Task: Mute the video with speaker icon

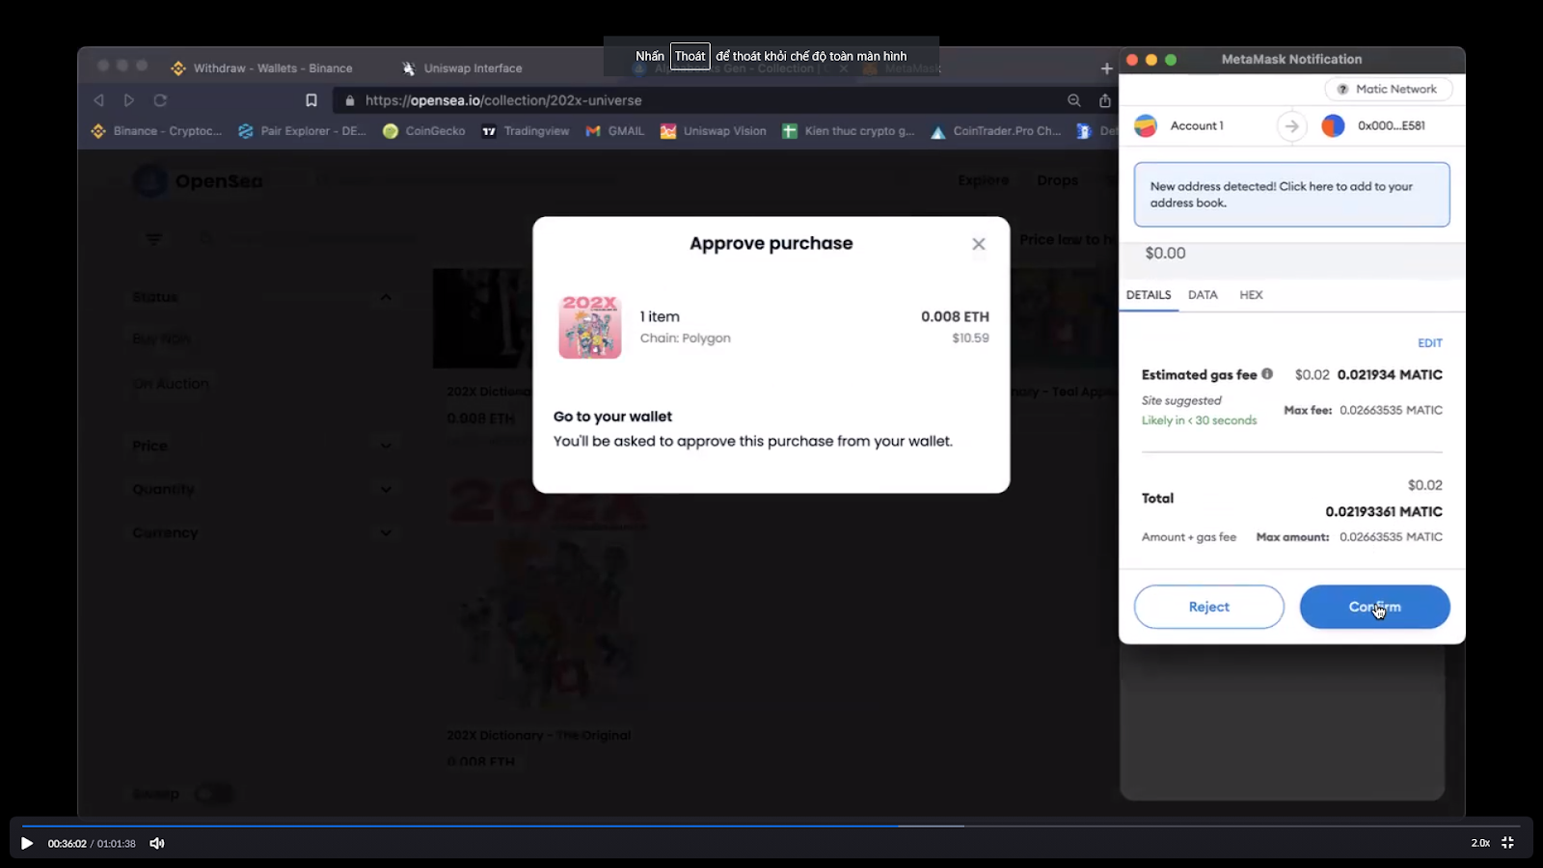Action: pos(157,843)
